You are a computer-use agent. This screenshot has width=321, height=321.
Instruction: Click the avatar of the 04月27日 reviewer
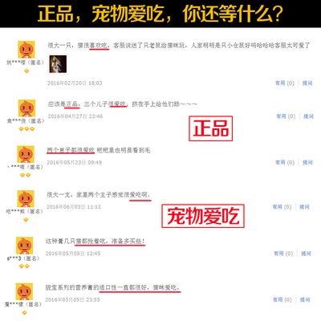coord(26,108)
